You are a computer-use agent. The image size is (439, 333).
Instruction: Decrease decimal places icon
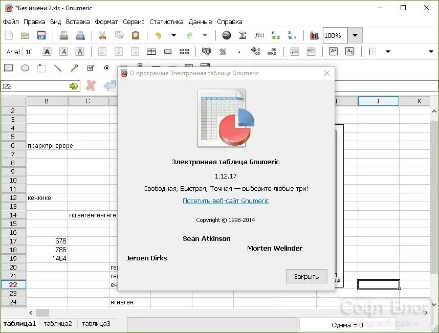pyautogui.click(x=272, y=52)
